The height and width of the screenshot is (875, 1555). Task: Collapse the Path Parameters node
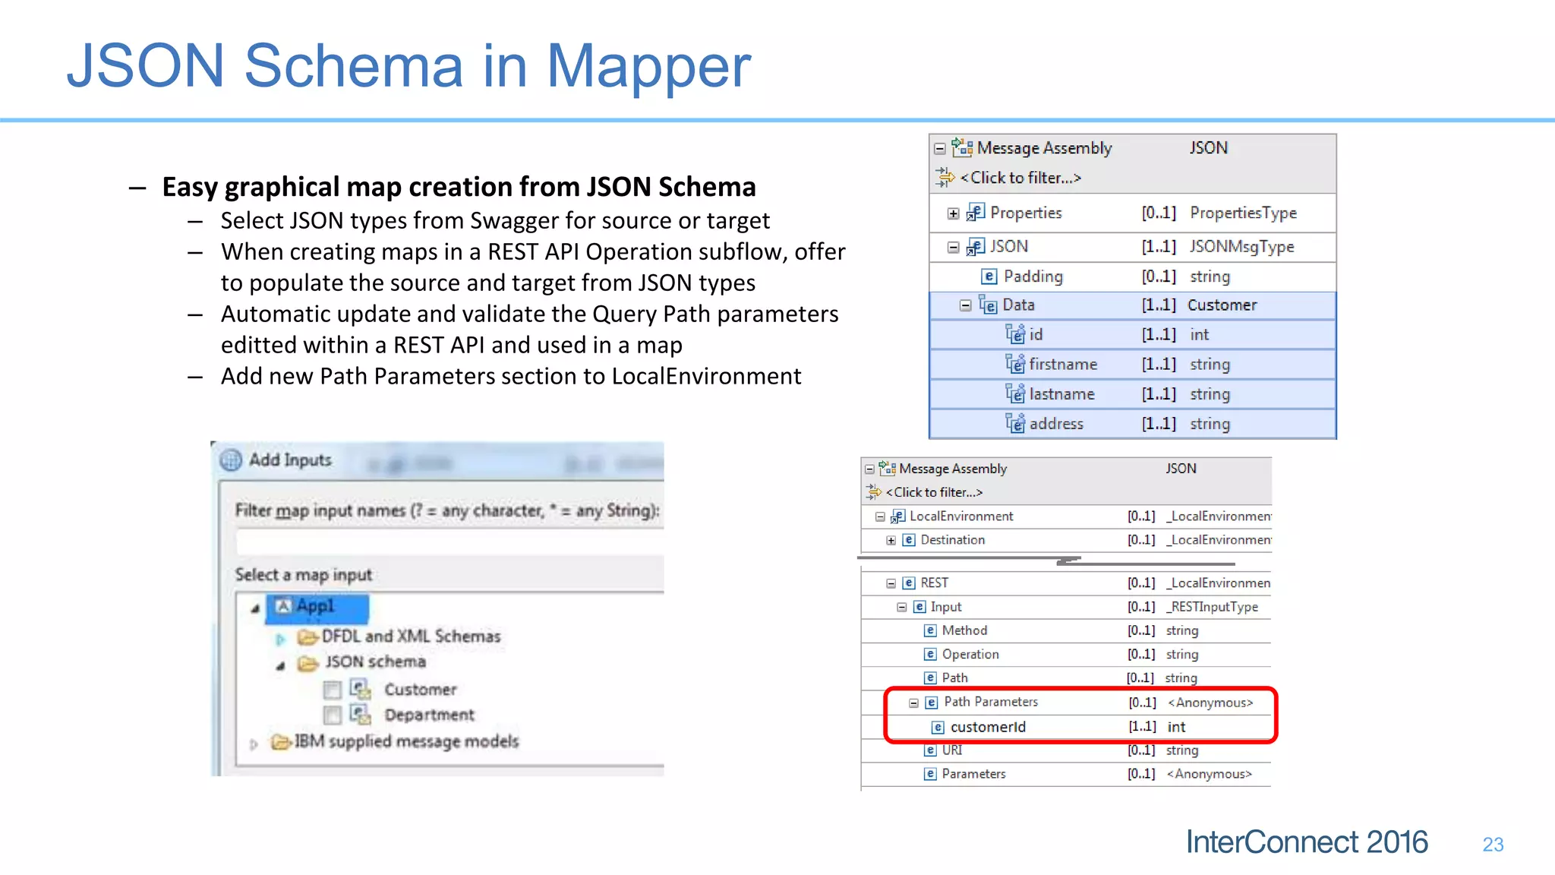tap(914, 703)
